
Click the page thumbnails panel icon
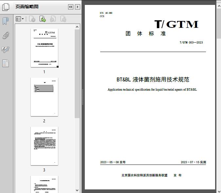(x=6, y=7)
